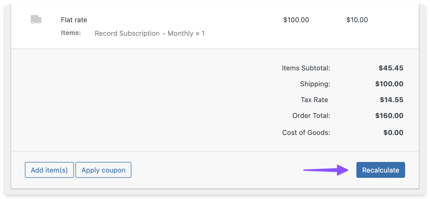
Task: Click the Order Total label
Action: pos(311,116)
